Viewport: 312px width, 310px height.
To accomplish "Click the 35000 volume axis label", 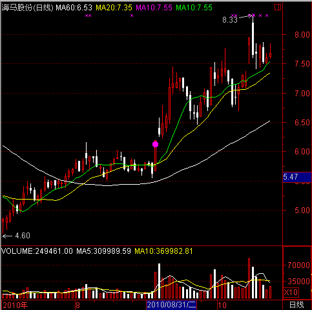I will pyautogui.click(x=298, y=281).
